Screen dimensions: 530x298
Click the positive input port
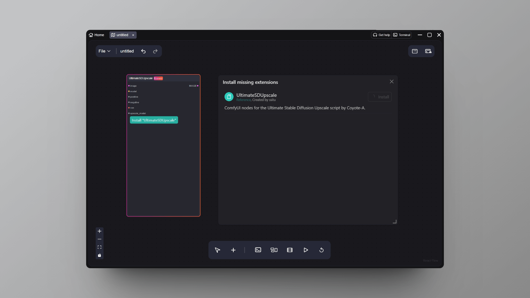tap(129, 97)
